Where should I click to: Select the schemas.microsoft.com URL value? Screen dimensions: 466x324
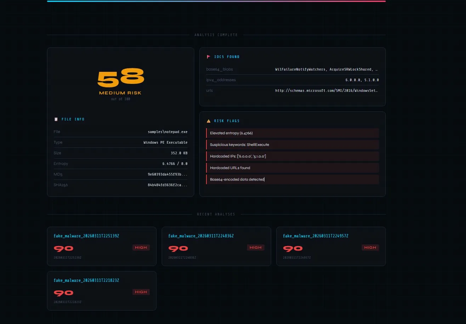pos(327,91)
